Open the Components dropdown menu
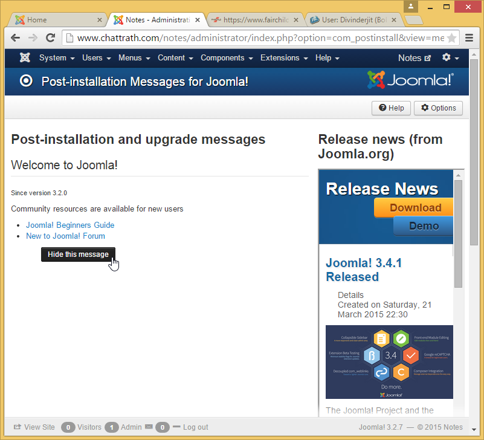484x440 pixels. (227, 58)
